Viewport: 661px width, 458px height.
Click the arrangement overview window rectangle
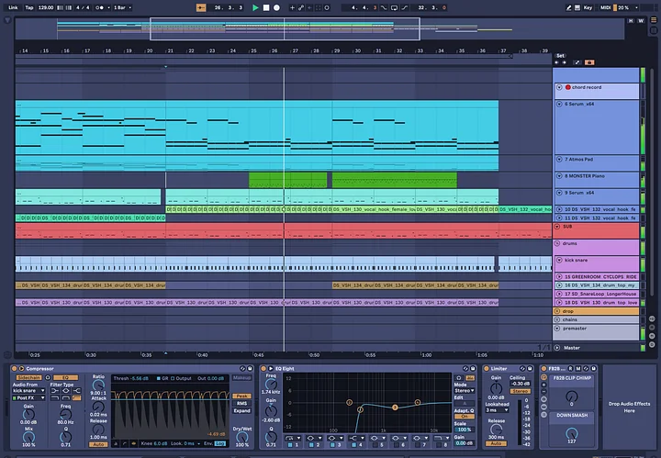click(285, 28)
